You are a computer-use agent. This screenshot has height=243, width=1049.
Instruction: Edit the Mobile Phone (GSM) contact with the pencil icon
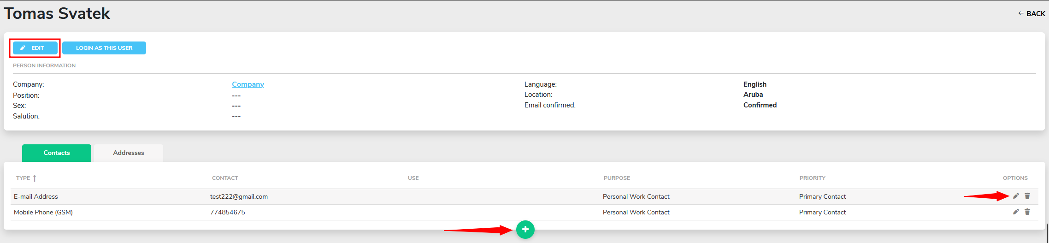pos(1016,212)
